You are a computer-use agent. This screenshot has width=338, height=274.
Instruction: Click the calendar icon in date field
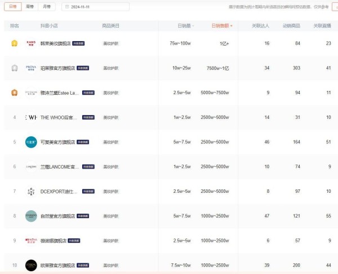[x=67, y=7]
